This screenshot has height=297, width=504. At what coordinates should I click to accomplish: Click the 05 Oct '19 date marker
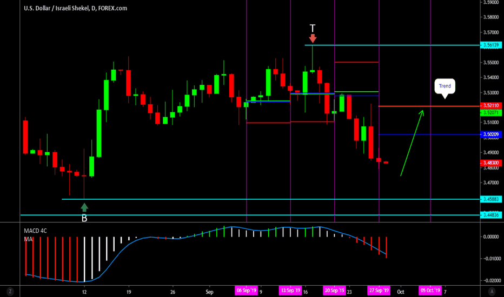[x=430, y=291]
